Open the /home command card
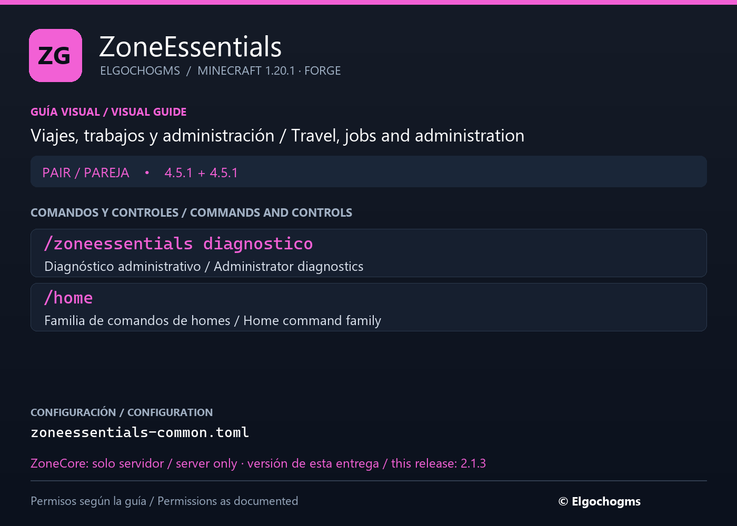737x526 pixels. [x=368, y=307]
